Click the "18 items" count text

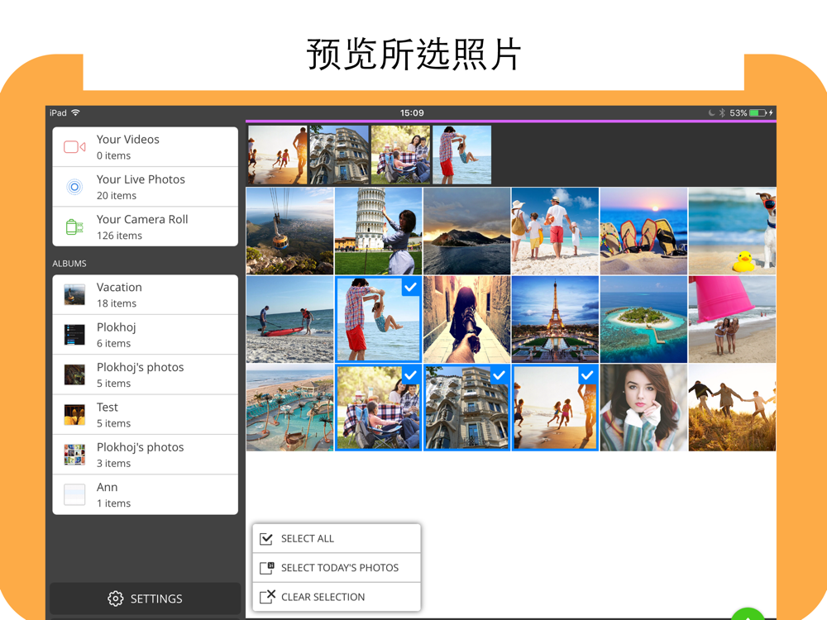pos(117,303)
